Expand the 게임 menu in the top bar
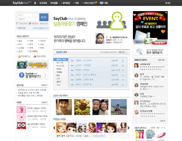The height and width of the screenshot is (141, 182). click(x=76, y=3)
